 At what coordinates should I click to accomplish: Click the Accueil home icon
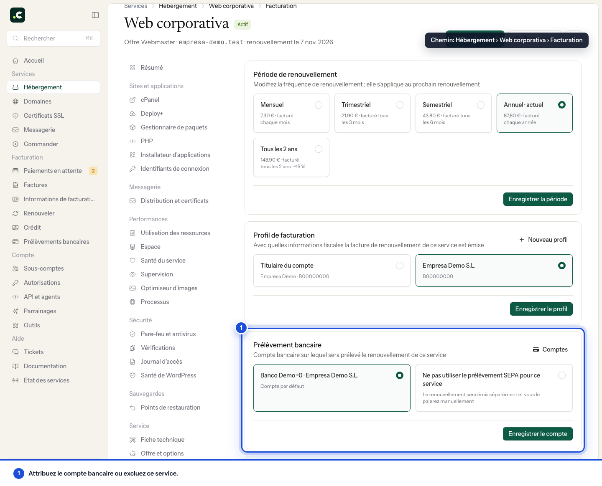[x=15, y=61]
